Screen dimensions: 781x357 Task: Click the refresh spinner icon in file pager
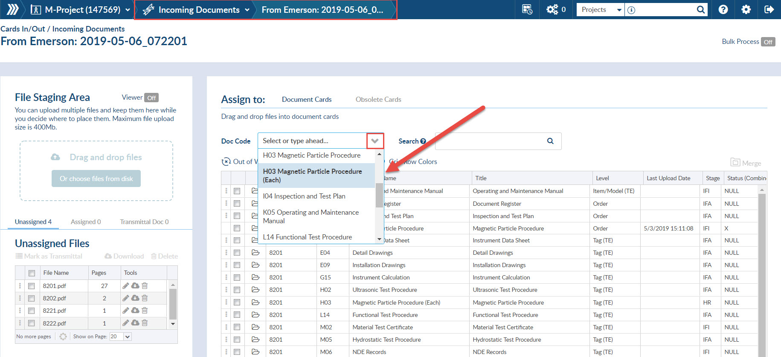[63, 337]
